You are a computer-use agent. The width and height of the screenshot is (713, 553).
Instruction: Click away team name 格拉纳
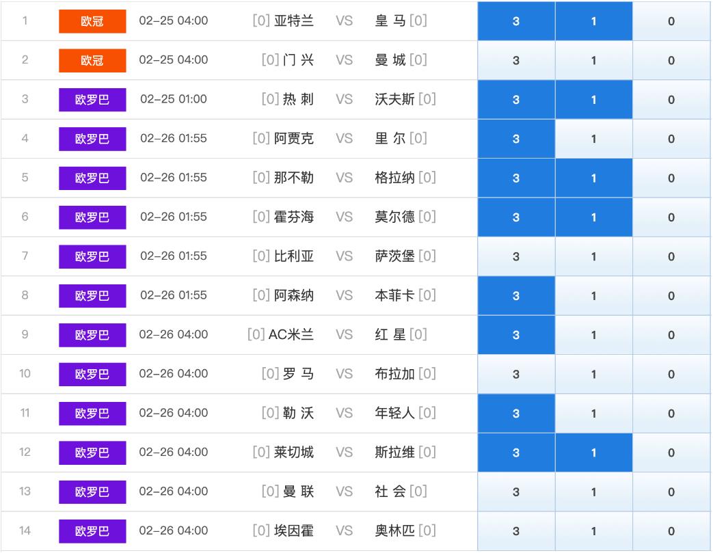394,177
